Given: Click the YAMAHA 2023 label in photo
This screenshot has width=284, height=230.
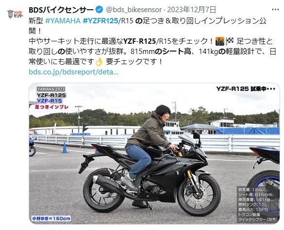Looking at the screenshot, I should tap(51, 89).
